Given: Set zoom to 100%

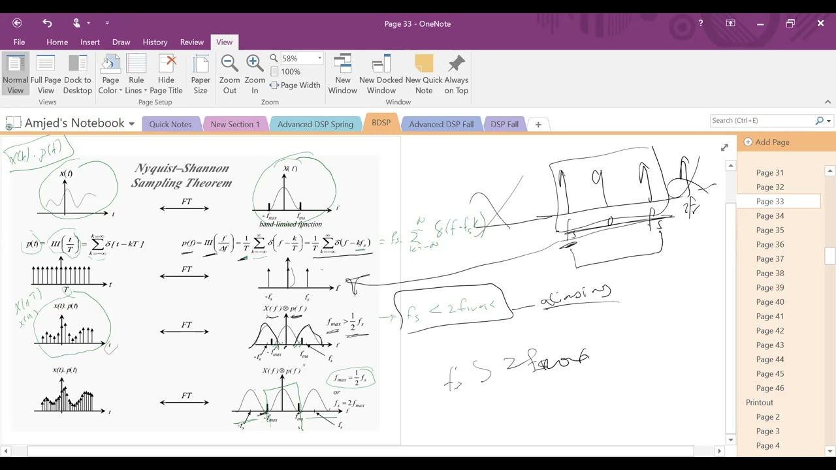Looking at the screenshot, I should click(x=285, y=72).
